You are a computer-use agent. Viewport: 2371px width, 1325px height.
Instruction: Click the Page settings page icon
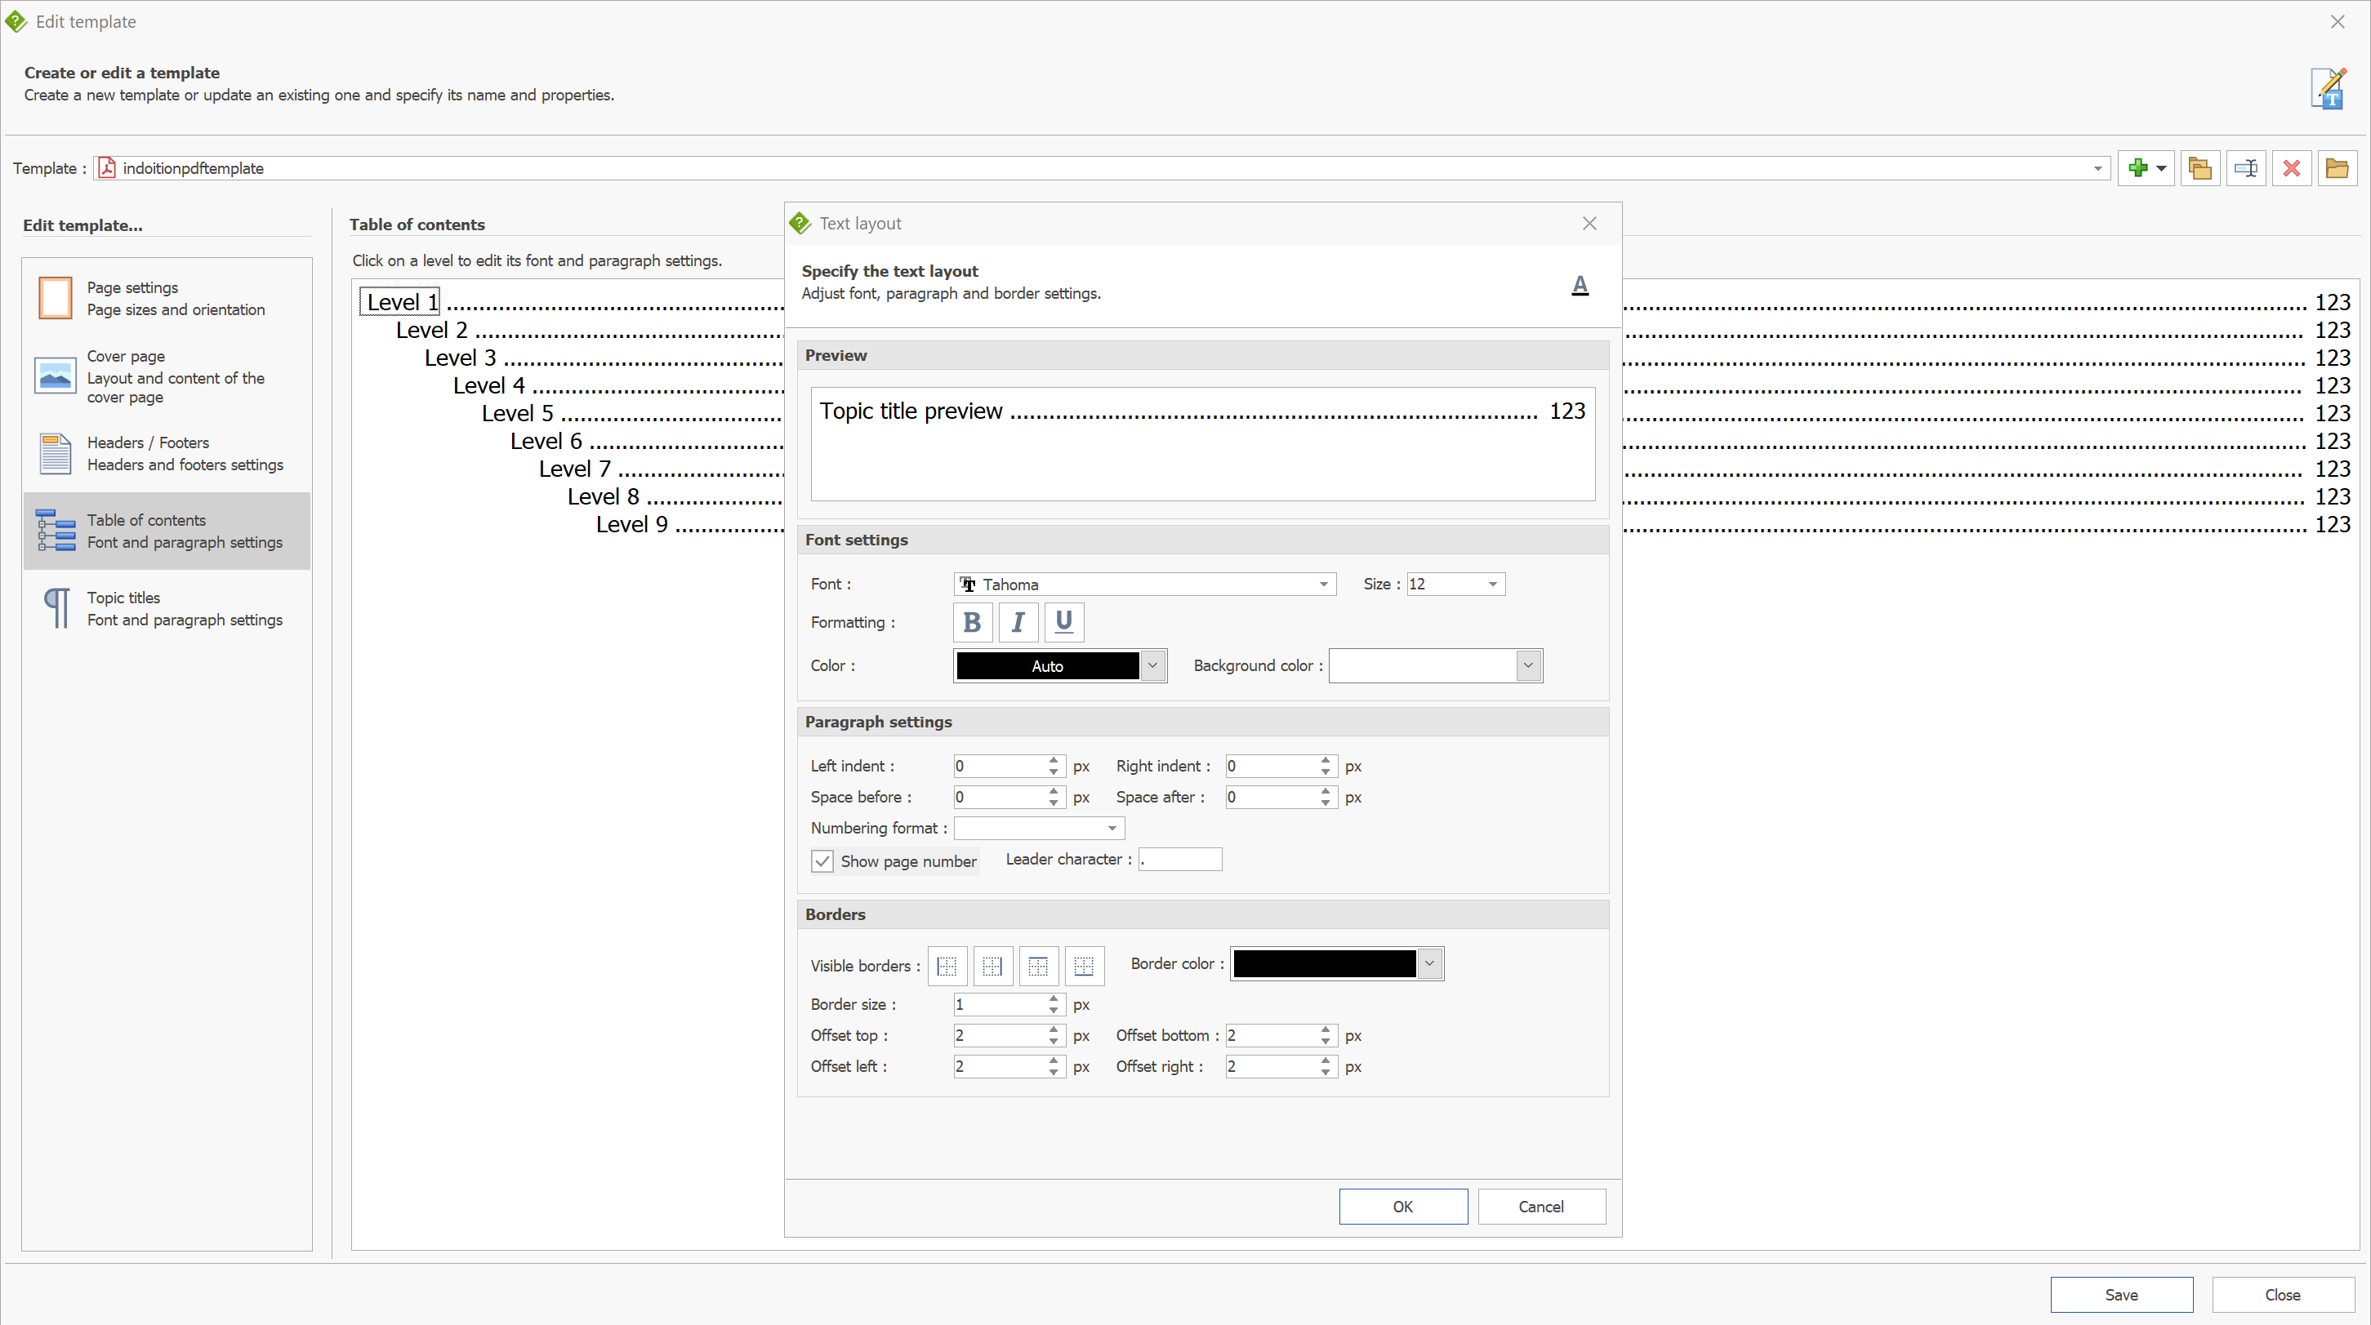coord(56,298)
